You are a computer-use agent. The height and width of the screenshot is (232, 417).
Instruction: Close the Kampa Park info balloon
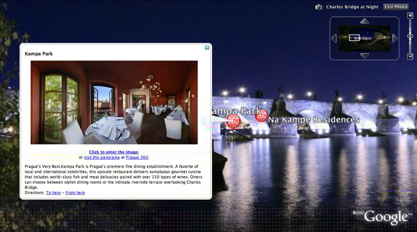[207, 47]
